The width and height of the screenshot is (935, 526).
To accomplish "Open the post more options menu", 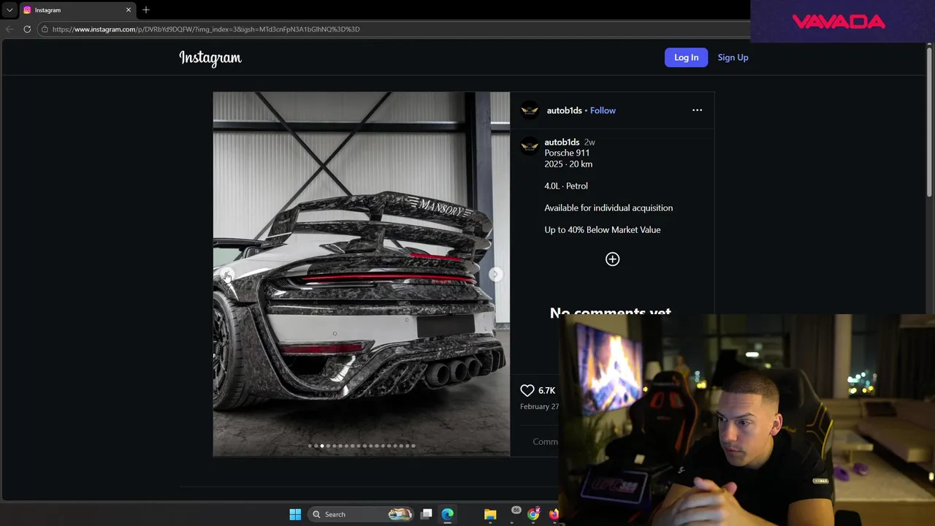I will pos(697,110).
